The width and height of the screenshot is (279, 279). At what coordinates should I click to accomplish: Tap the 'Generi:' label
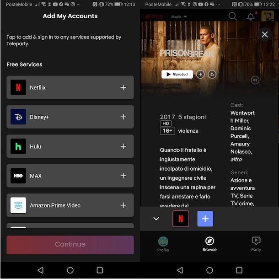coord(239,172)
